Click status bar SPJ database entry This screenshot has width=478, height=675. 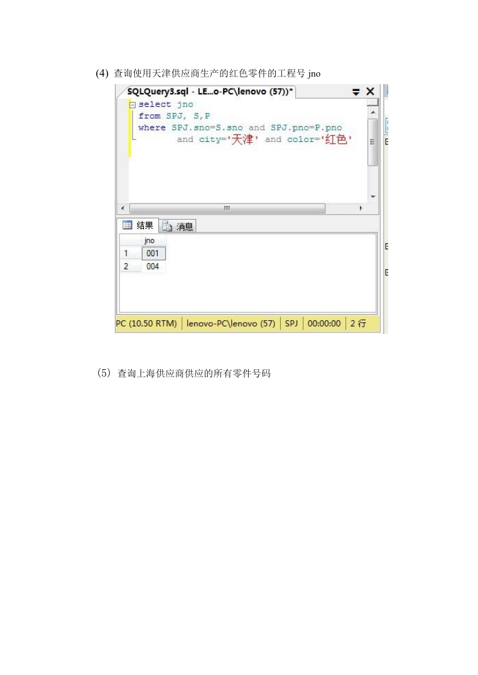pyautogui.click(x=291, y=323)
